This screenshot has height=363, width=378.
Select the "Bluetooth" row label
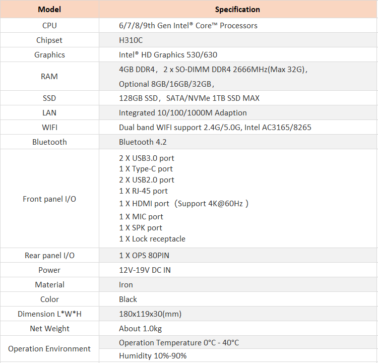49,142
